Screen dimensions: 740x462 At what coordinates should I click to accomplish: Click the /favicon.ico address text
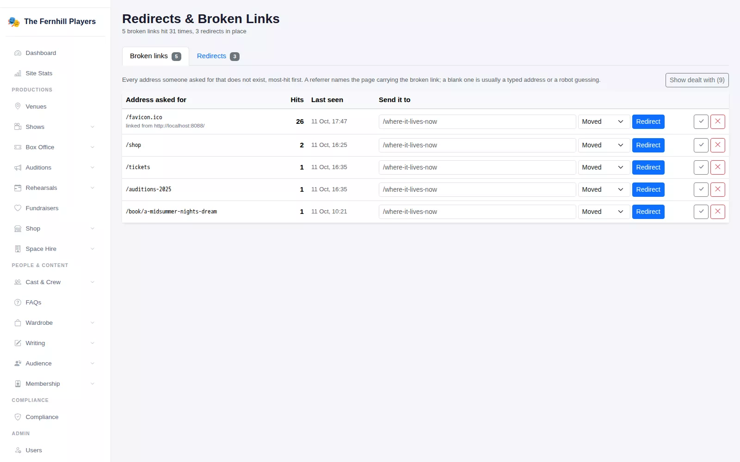click(144, 117)
